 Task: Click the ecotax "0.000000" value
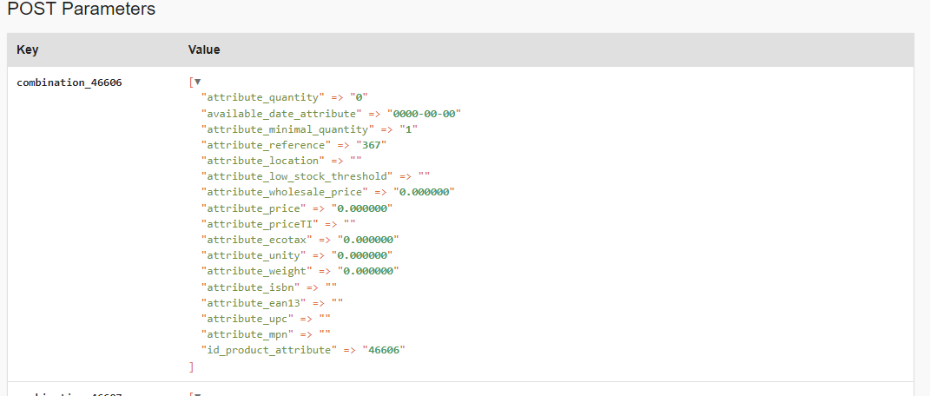[368, 240]
